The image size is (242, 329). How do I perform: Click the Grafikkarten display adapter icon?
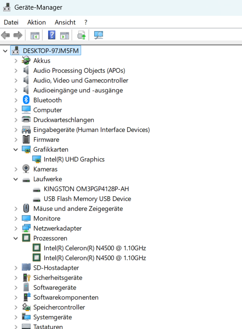26,149
